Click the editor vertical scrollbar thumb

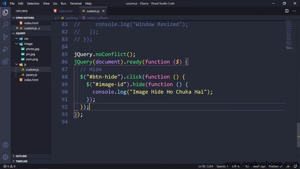tap(298, 135)
